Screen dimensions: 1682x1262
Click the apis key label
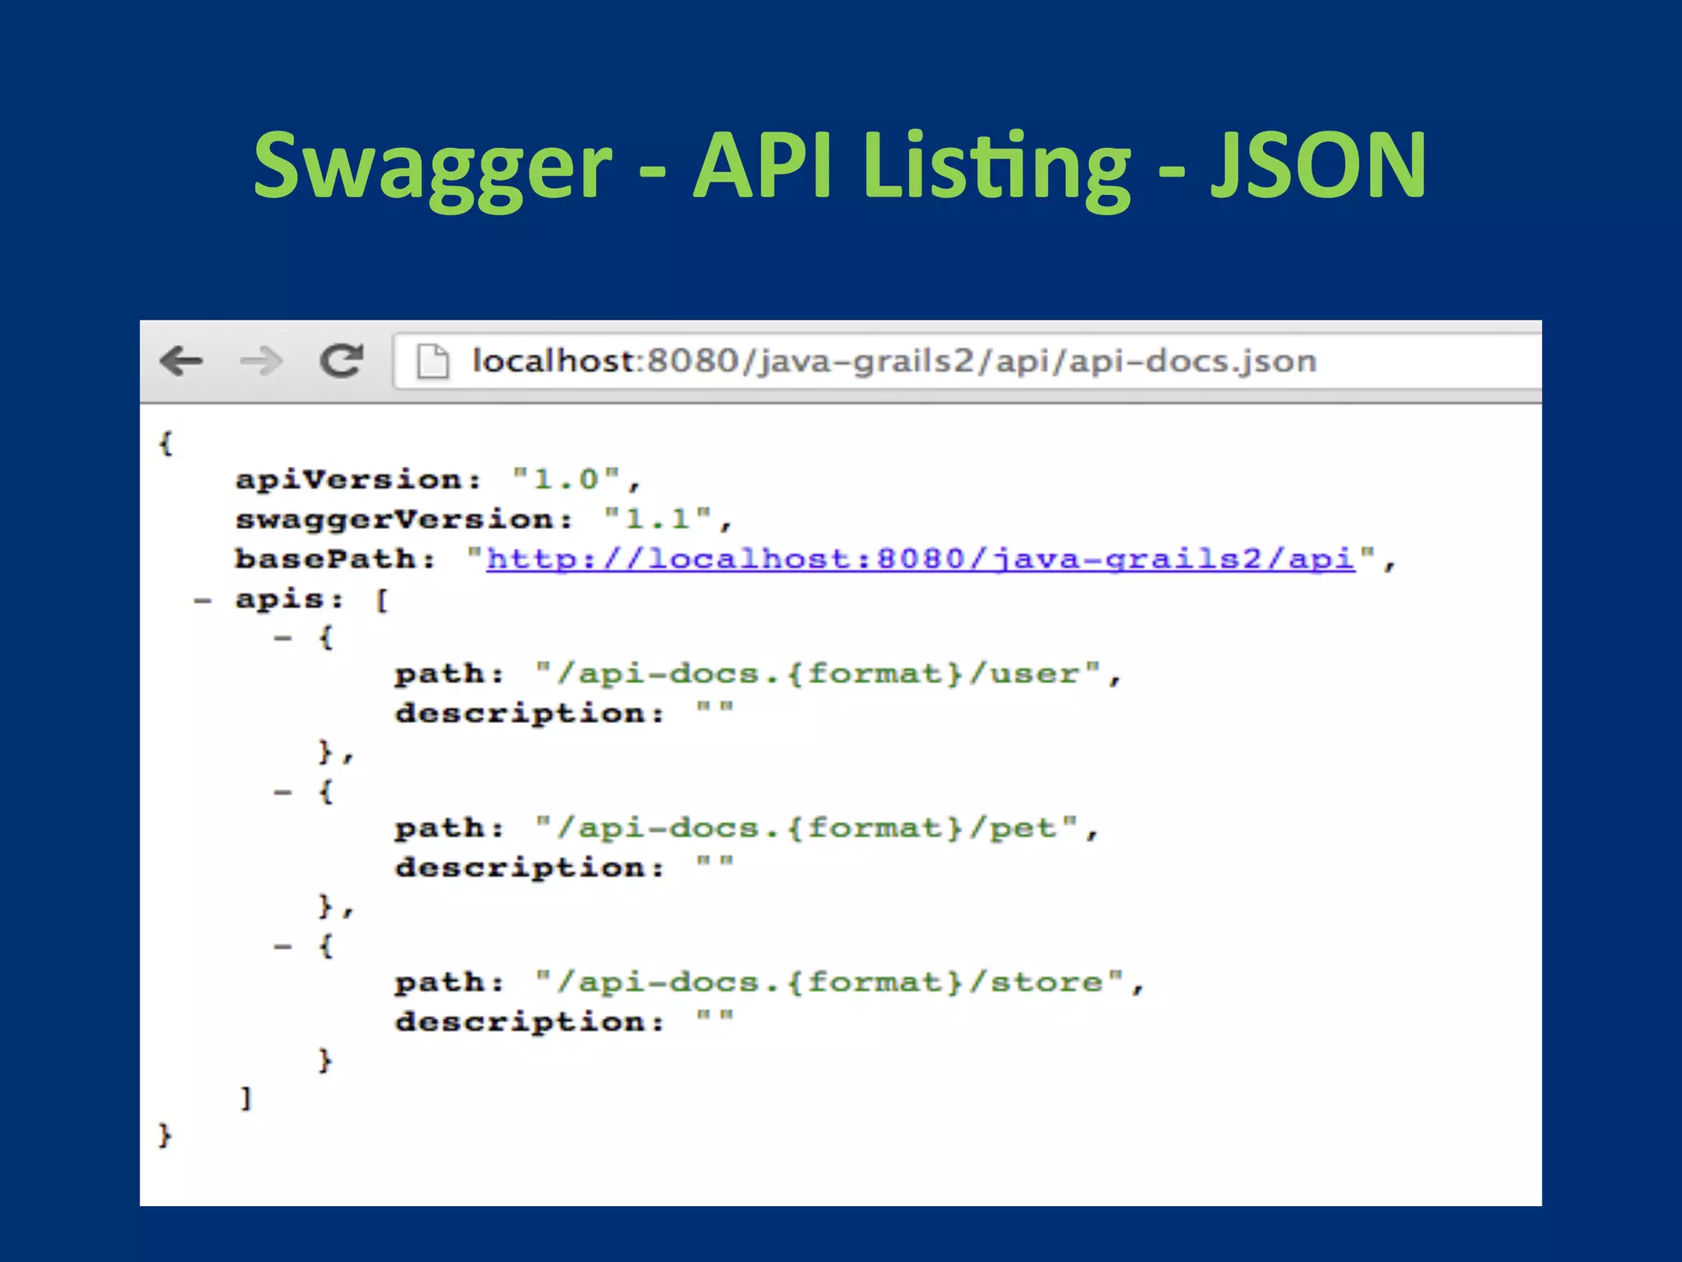pos(289,600)
